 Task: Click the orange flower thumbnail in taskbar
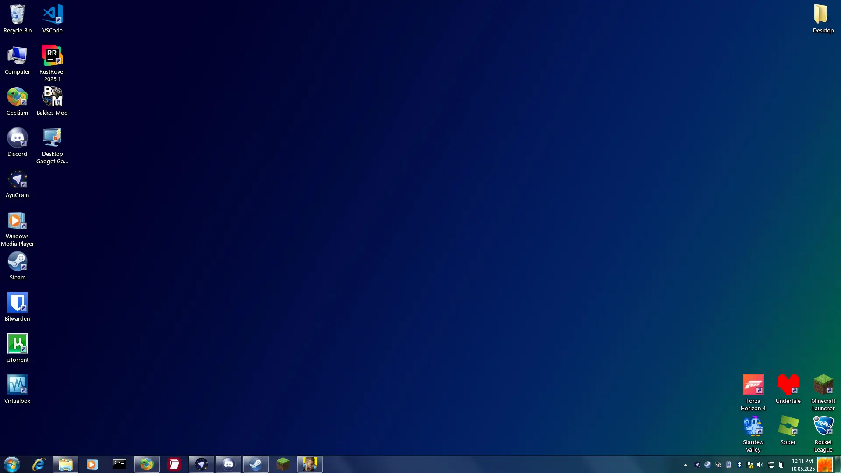tap(825, 465)
